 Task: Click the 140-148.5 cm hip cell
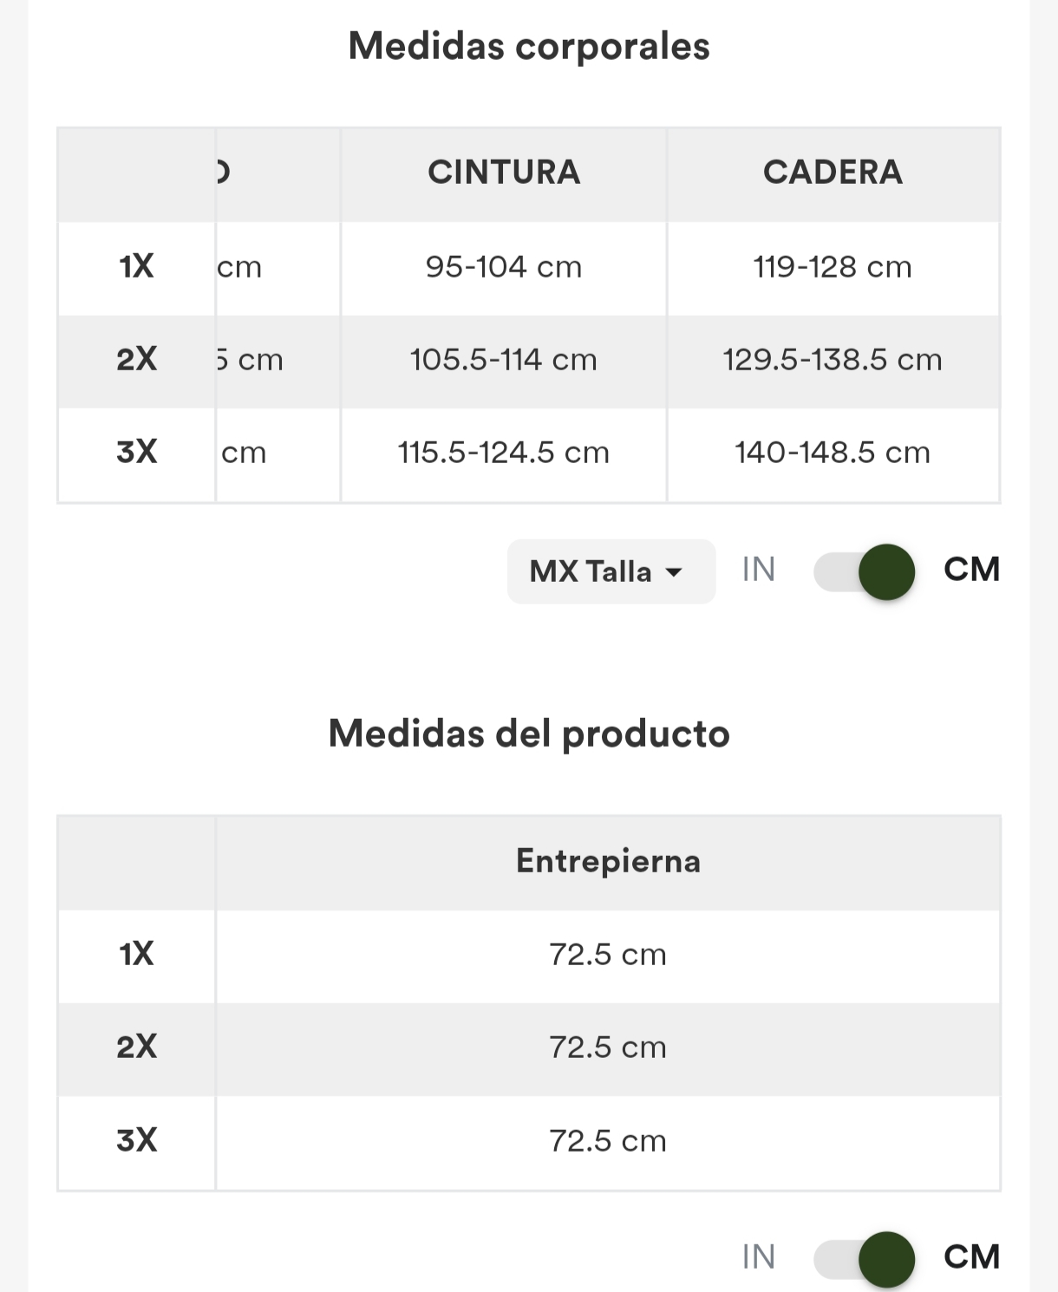point(833,453)
